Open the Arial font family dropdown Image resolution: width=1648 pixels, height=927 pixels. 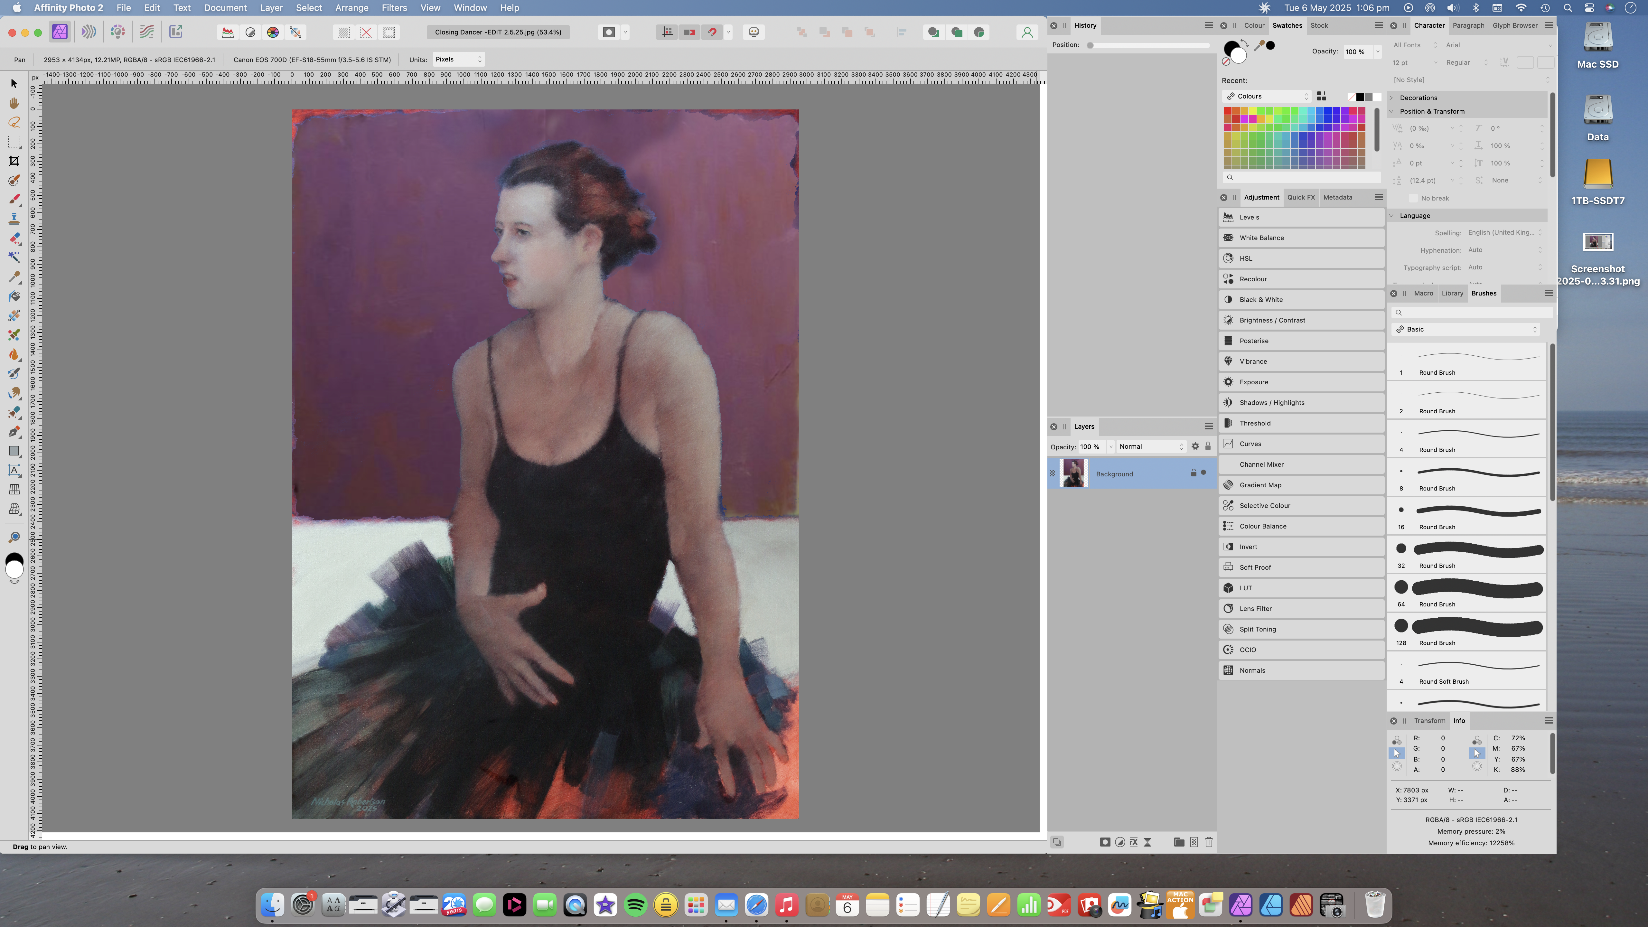[1498, 45]
